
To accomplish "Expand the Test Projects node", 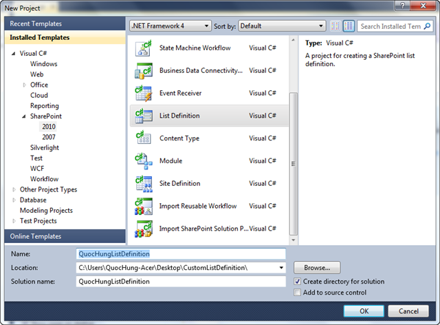I will point(14,221).
